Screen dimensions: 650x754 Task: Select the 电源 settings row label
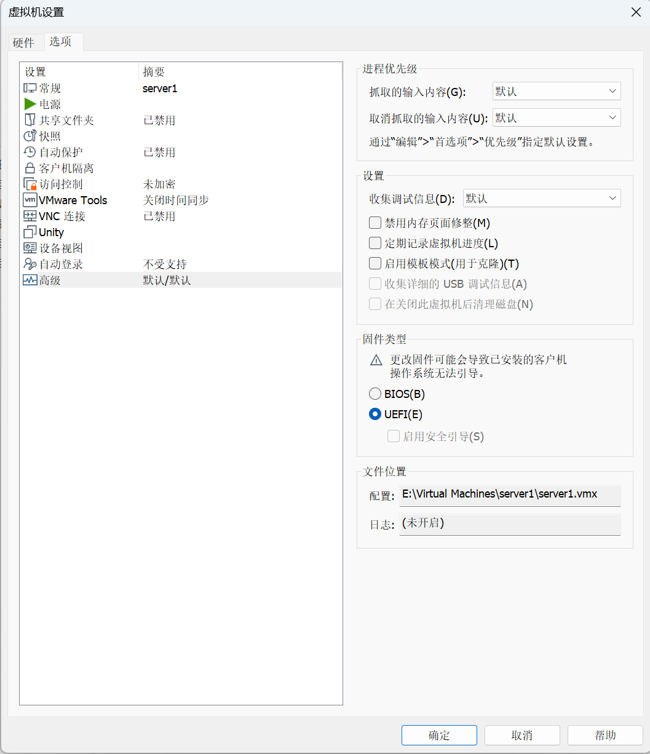50,105
